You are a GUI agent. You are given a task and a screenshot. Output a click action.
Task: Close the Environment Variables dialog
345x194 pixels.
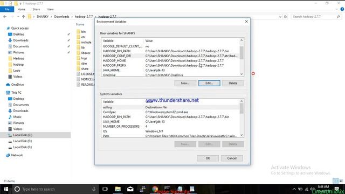[246, 22]
